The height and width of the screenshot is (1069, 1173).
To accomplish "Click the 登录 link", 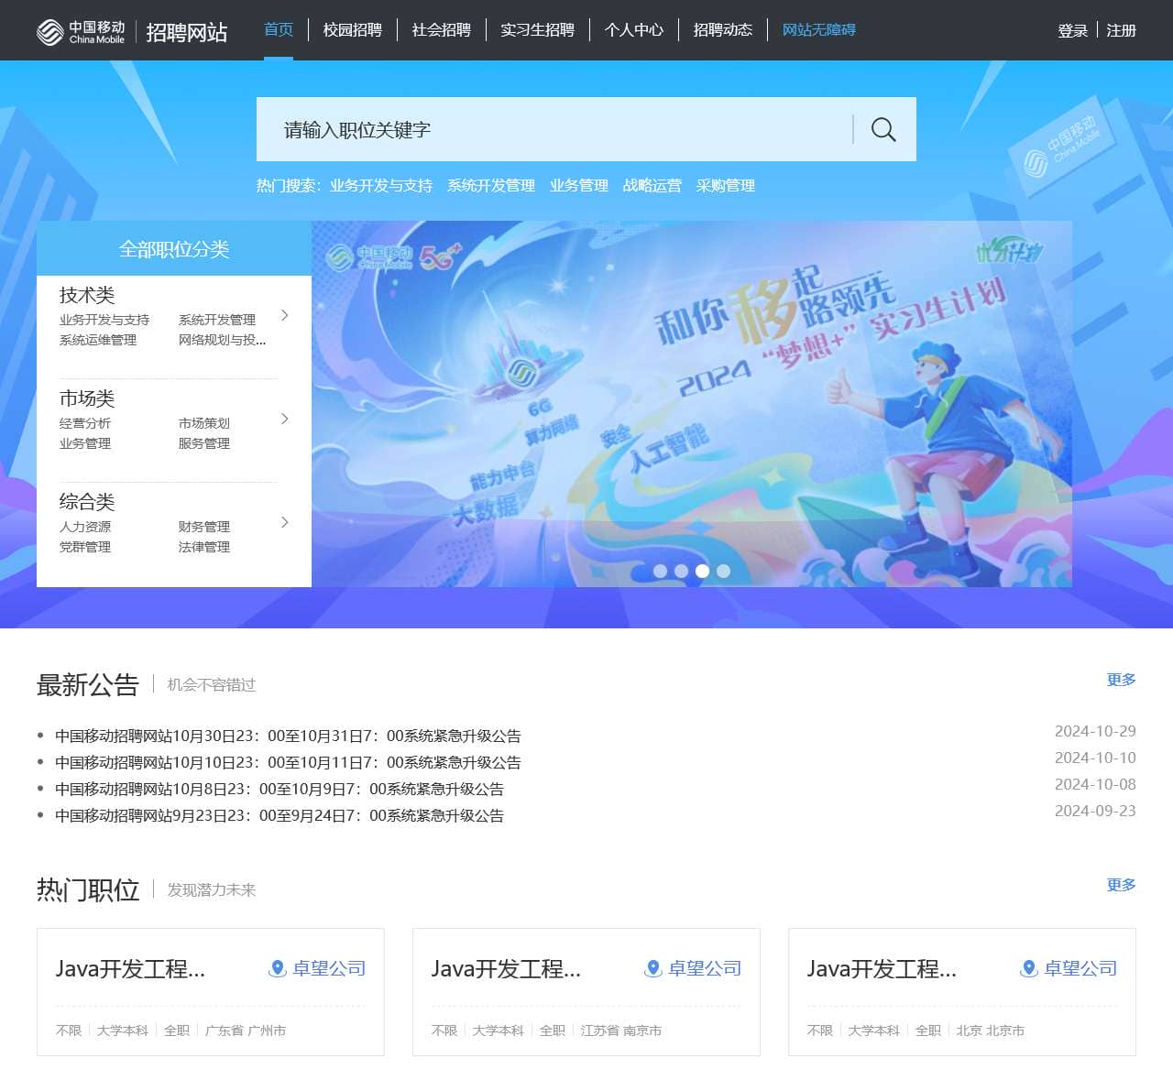I will click(x=1073, y=30).
